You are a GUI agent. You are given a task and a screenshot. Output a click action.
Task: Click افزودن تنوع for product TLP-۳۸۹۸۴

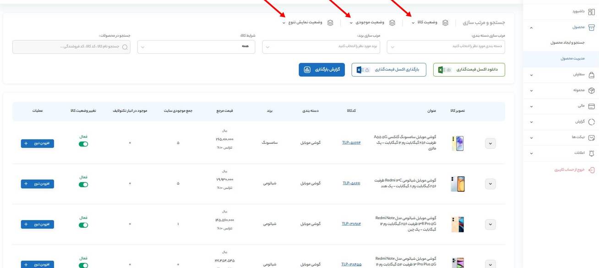[x=38, y=225]
